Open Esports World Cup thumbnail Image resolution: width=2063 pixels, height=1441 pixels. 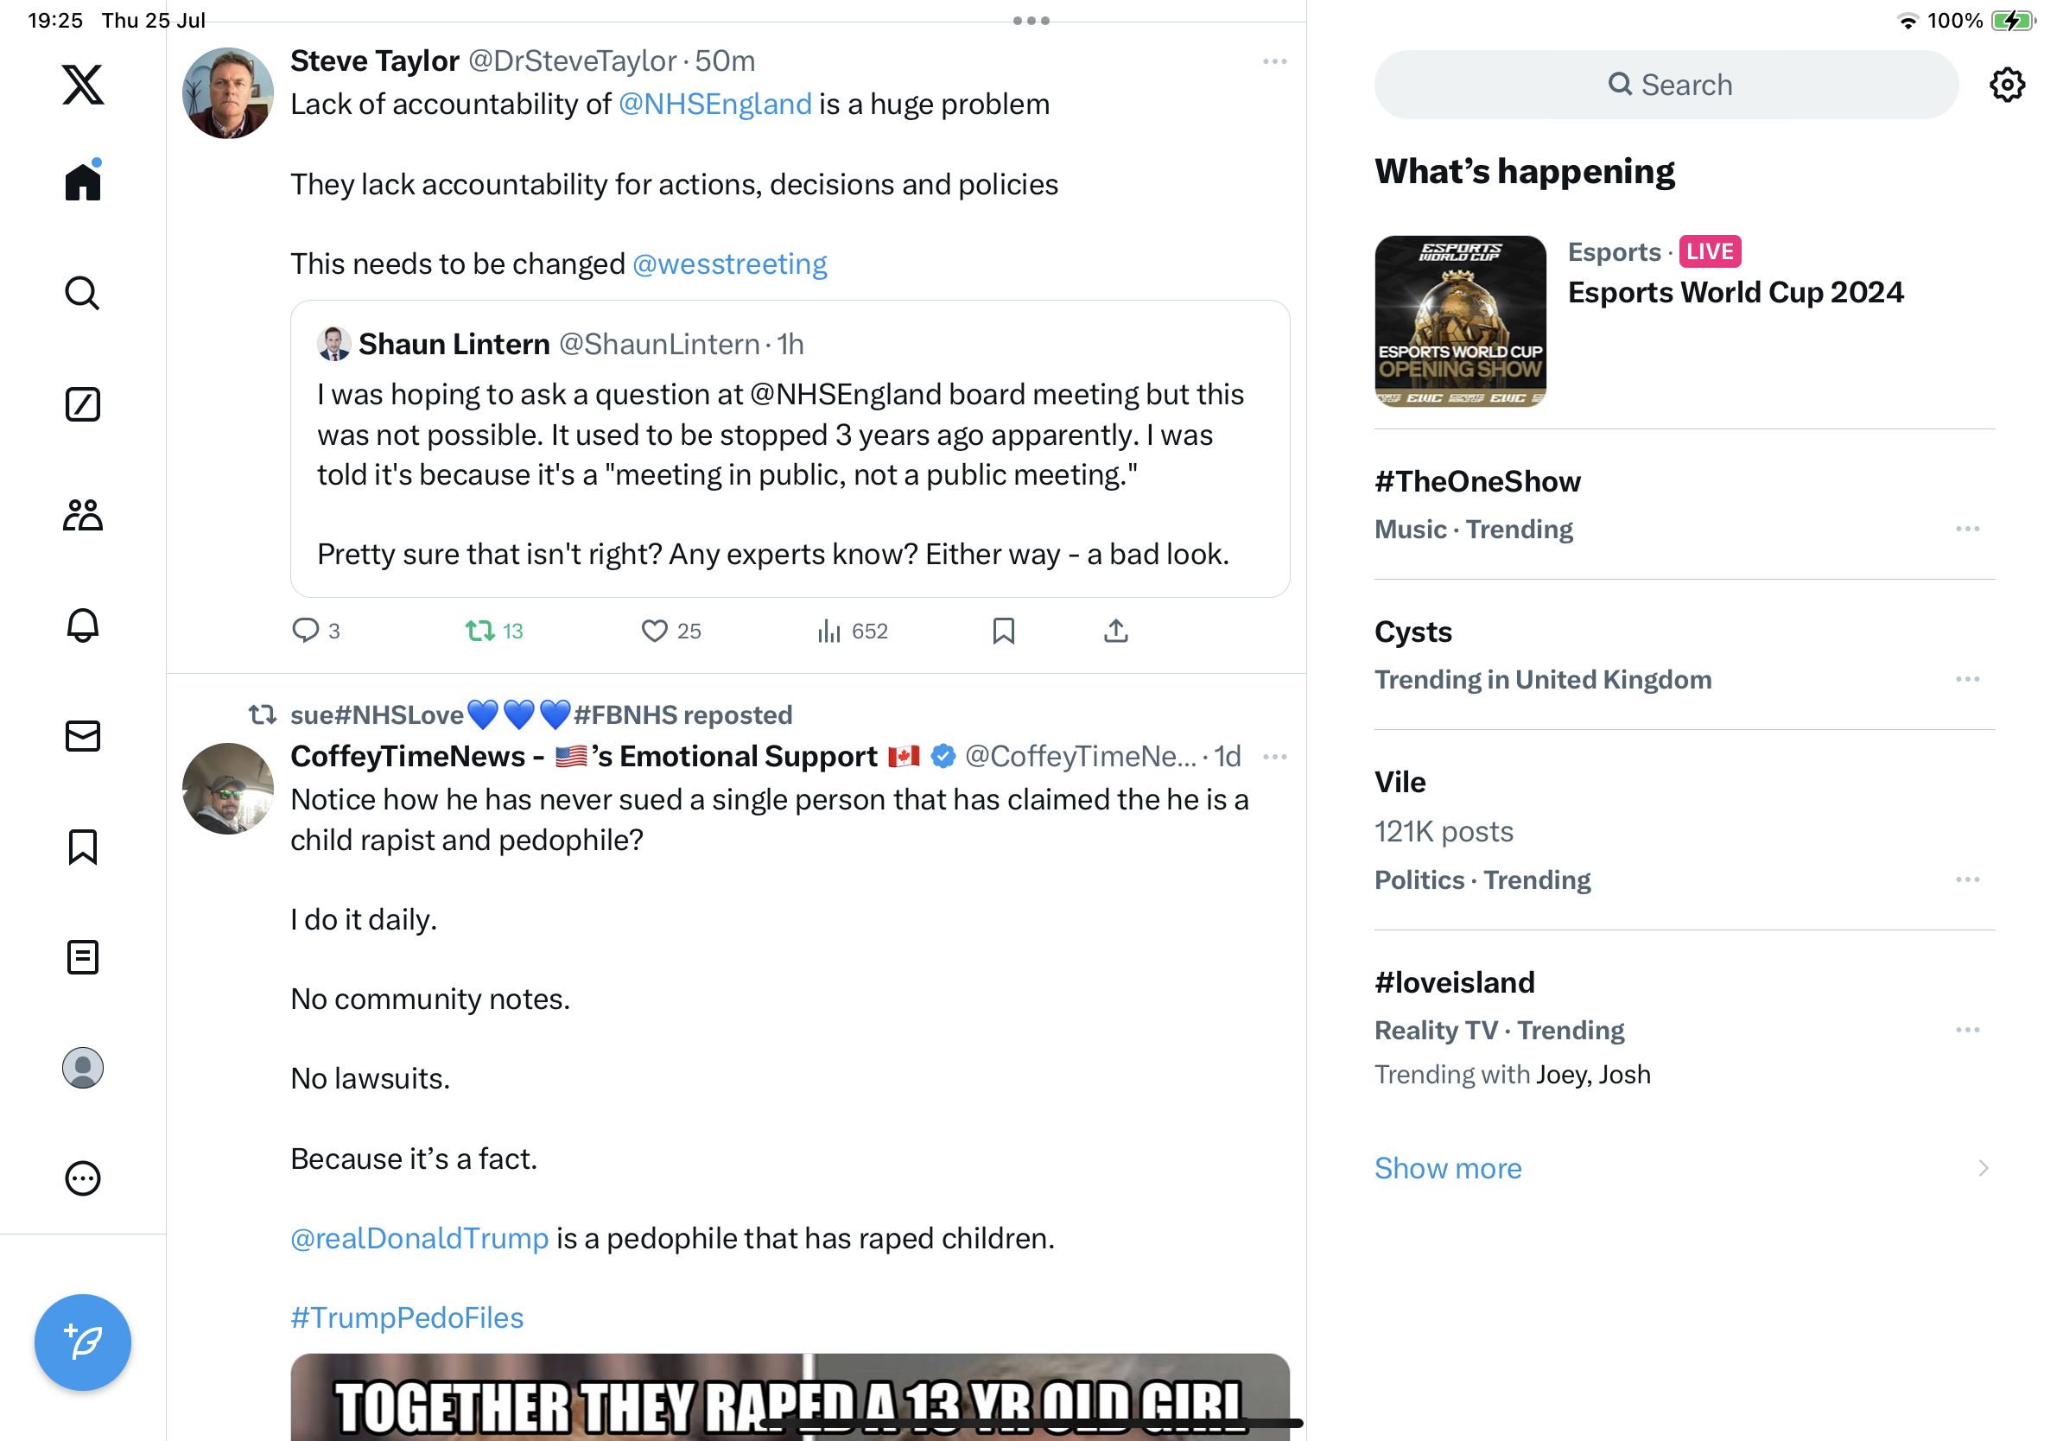click(1460, 321)
